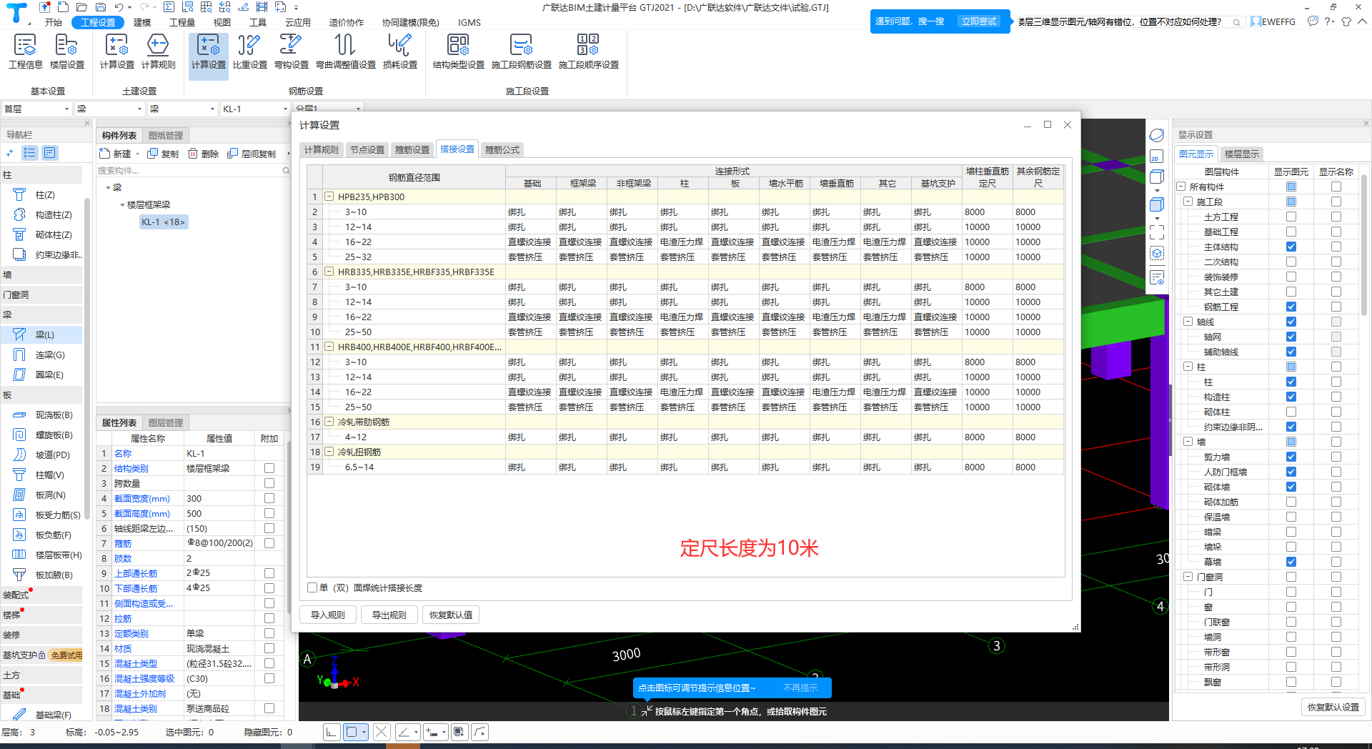Collapse 冷轧扭钢筋 group row
The width and height of the screenshot is (1372, 749).
329,452
